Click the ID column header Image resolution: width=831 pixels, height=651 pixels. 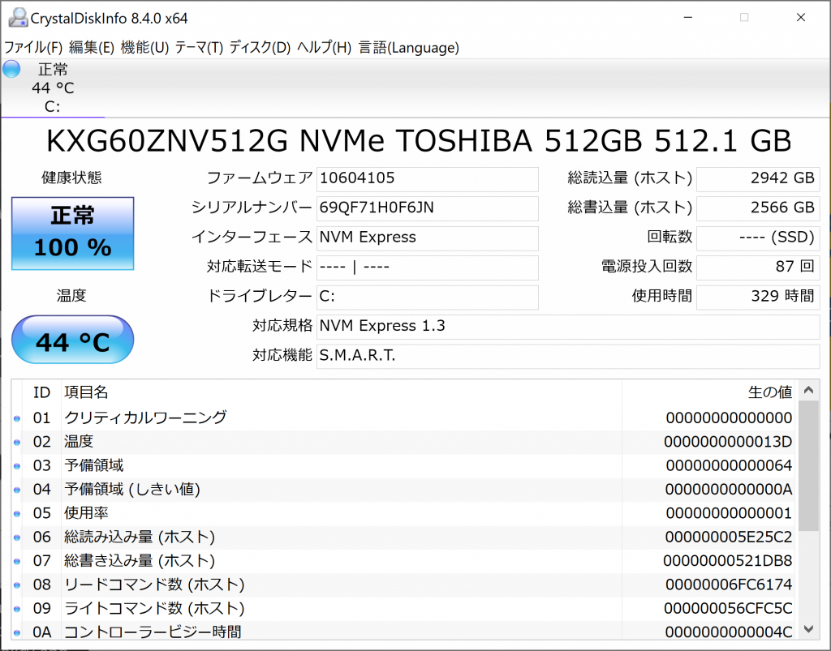click(42, 392)
